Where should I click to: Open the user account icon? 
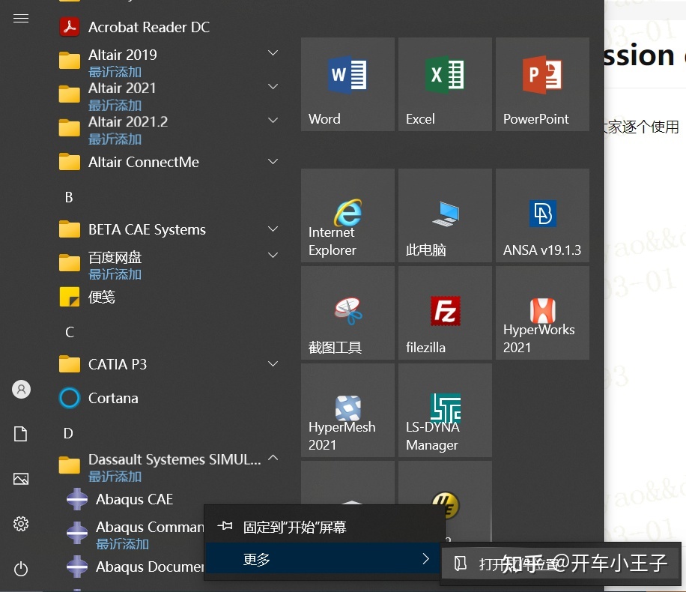pyautogui.click(x=21, y=389)
